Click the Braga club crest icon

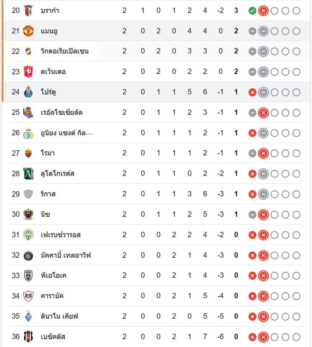click(28, 10)
